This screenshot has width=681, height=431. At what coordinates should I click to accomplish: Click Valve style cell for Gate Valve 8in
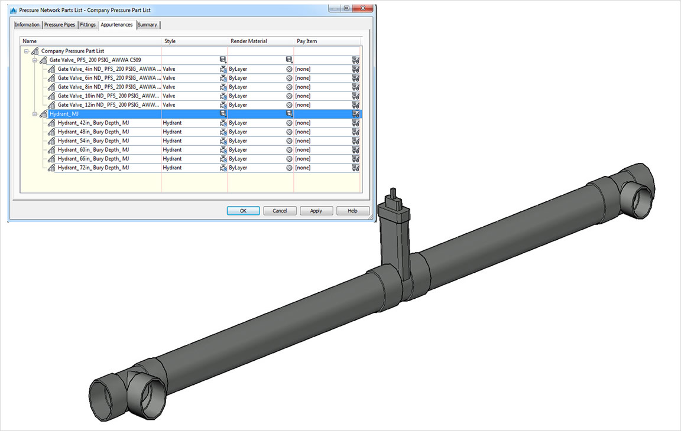coord(169,87)
